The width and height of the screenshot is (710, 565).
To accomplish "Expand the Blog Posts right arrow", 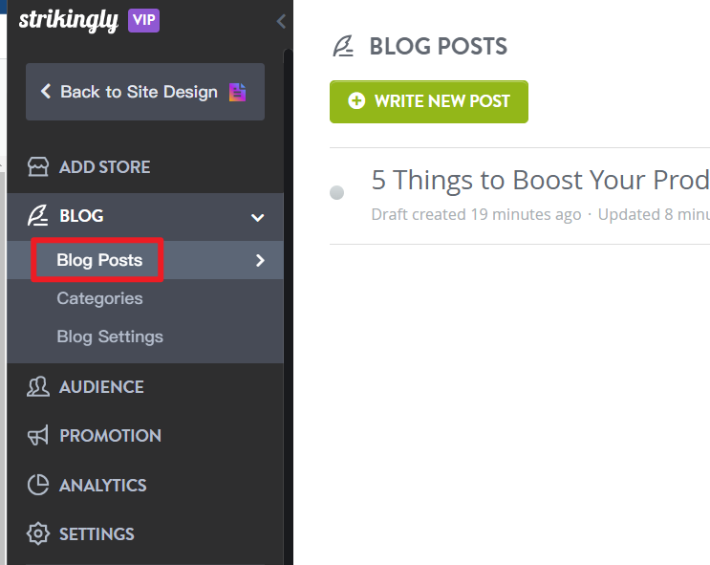I will [x=260, y=261].
